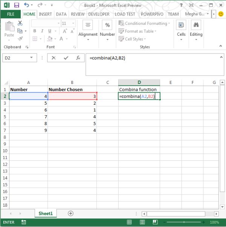The image size is (226, 227).
Task: Cancel formula entry with the X icon
Action: click(x=53, y=58)
